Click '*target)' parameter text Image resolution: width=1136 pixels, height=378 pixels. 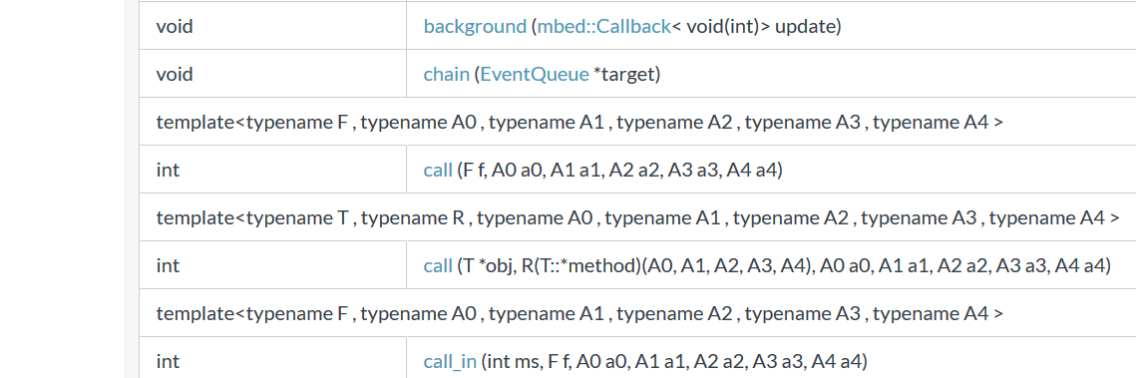click(626, 74)
